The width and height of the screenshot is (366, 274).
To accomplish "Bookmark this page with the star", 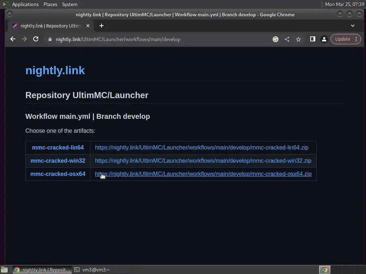I will click(298, 39).
